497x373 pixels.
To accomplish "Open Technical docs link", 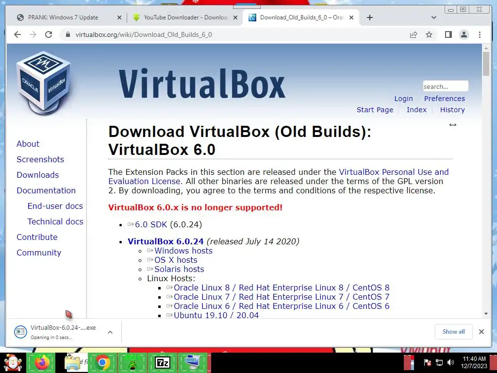I will pos(55,221).
